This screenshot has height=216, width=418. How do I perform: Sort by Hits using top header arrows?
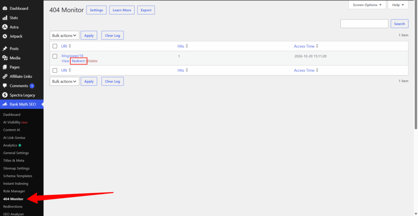pyautogui.click(x=187, y=46)
